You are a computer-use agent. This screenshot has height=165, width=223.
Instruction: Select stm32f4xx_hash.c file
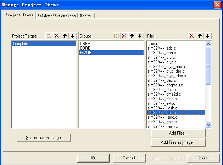point(176,126)
